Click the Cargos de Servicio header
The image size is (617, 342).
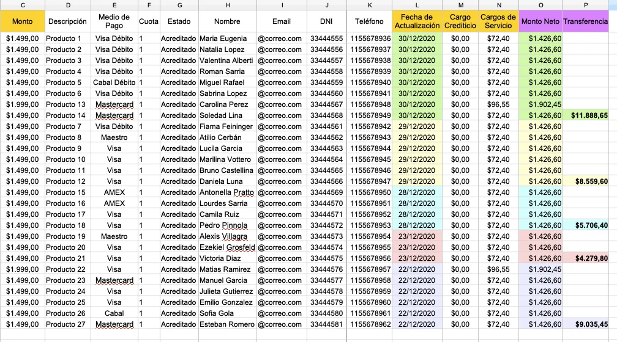(x=498, y=21)
